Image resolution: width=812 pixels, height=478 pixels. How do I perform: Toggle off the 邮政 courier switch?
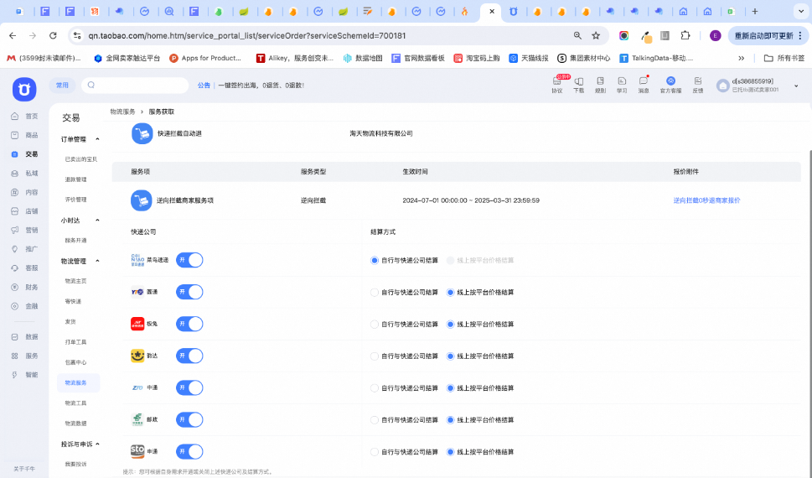point(189,420)
